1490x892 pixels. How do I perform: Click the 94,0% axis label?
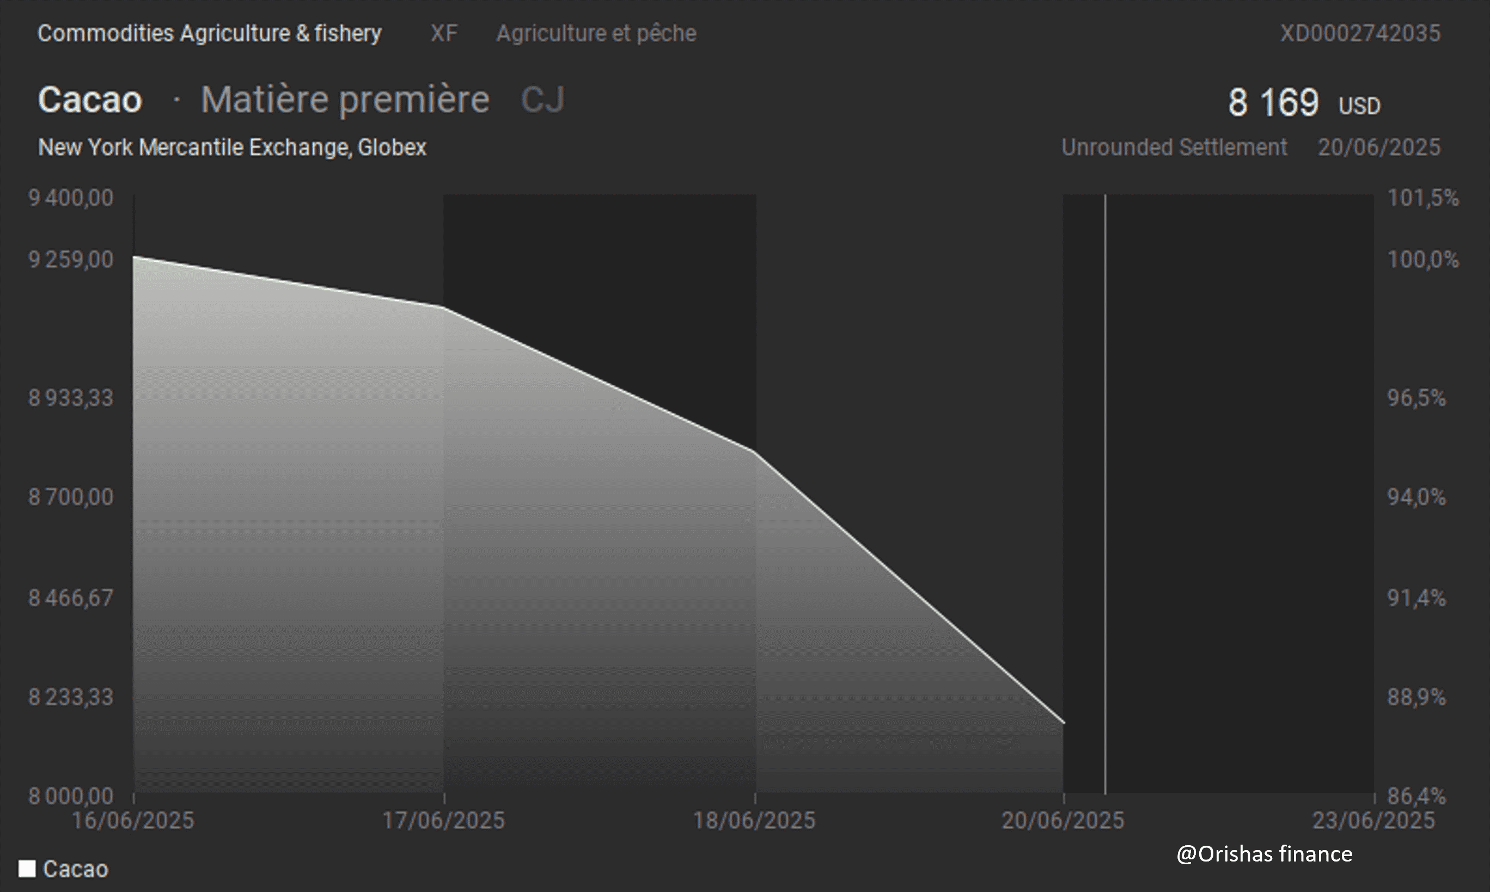[1416, 497]
